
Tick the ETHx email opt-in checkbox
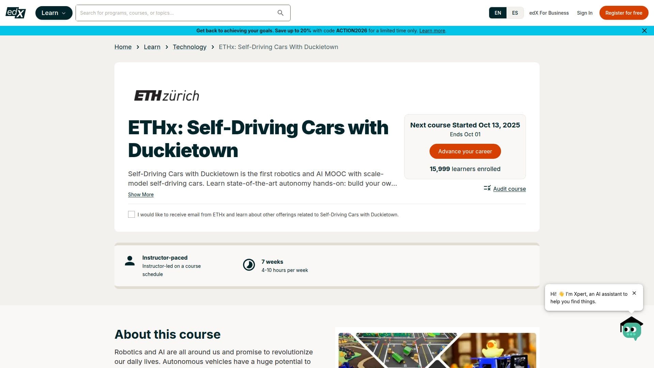point(131,214)
